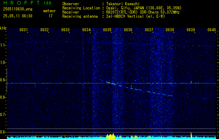
Task: Click the 0639 time axis marker
Action: pyautogui.click(x=191, y=30)
